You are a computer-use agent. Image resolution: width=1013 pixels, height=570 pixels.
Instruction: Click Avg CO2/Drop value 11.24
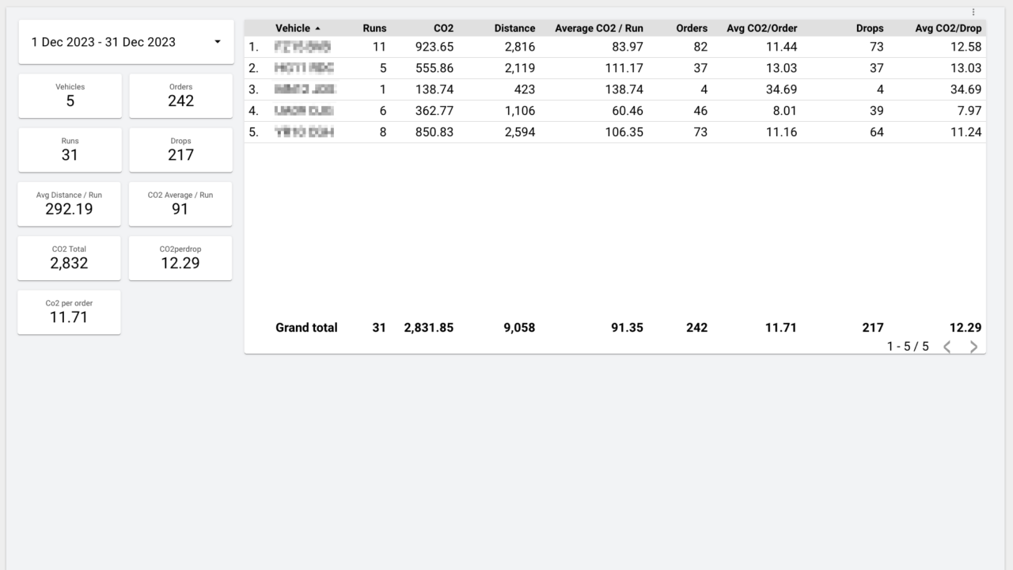(x=966, y=132)
